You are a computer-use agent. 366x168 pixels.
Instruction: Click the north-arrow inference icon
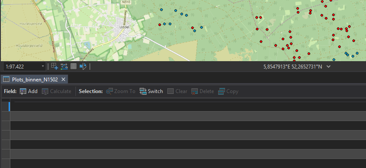tap(83, 66)
